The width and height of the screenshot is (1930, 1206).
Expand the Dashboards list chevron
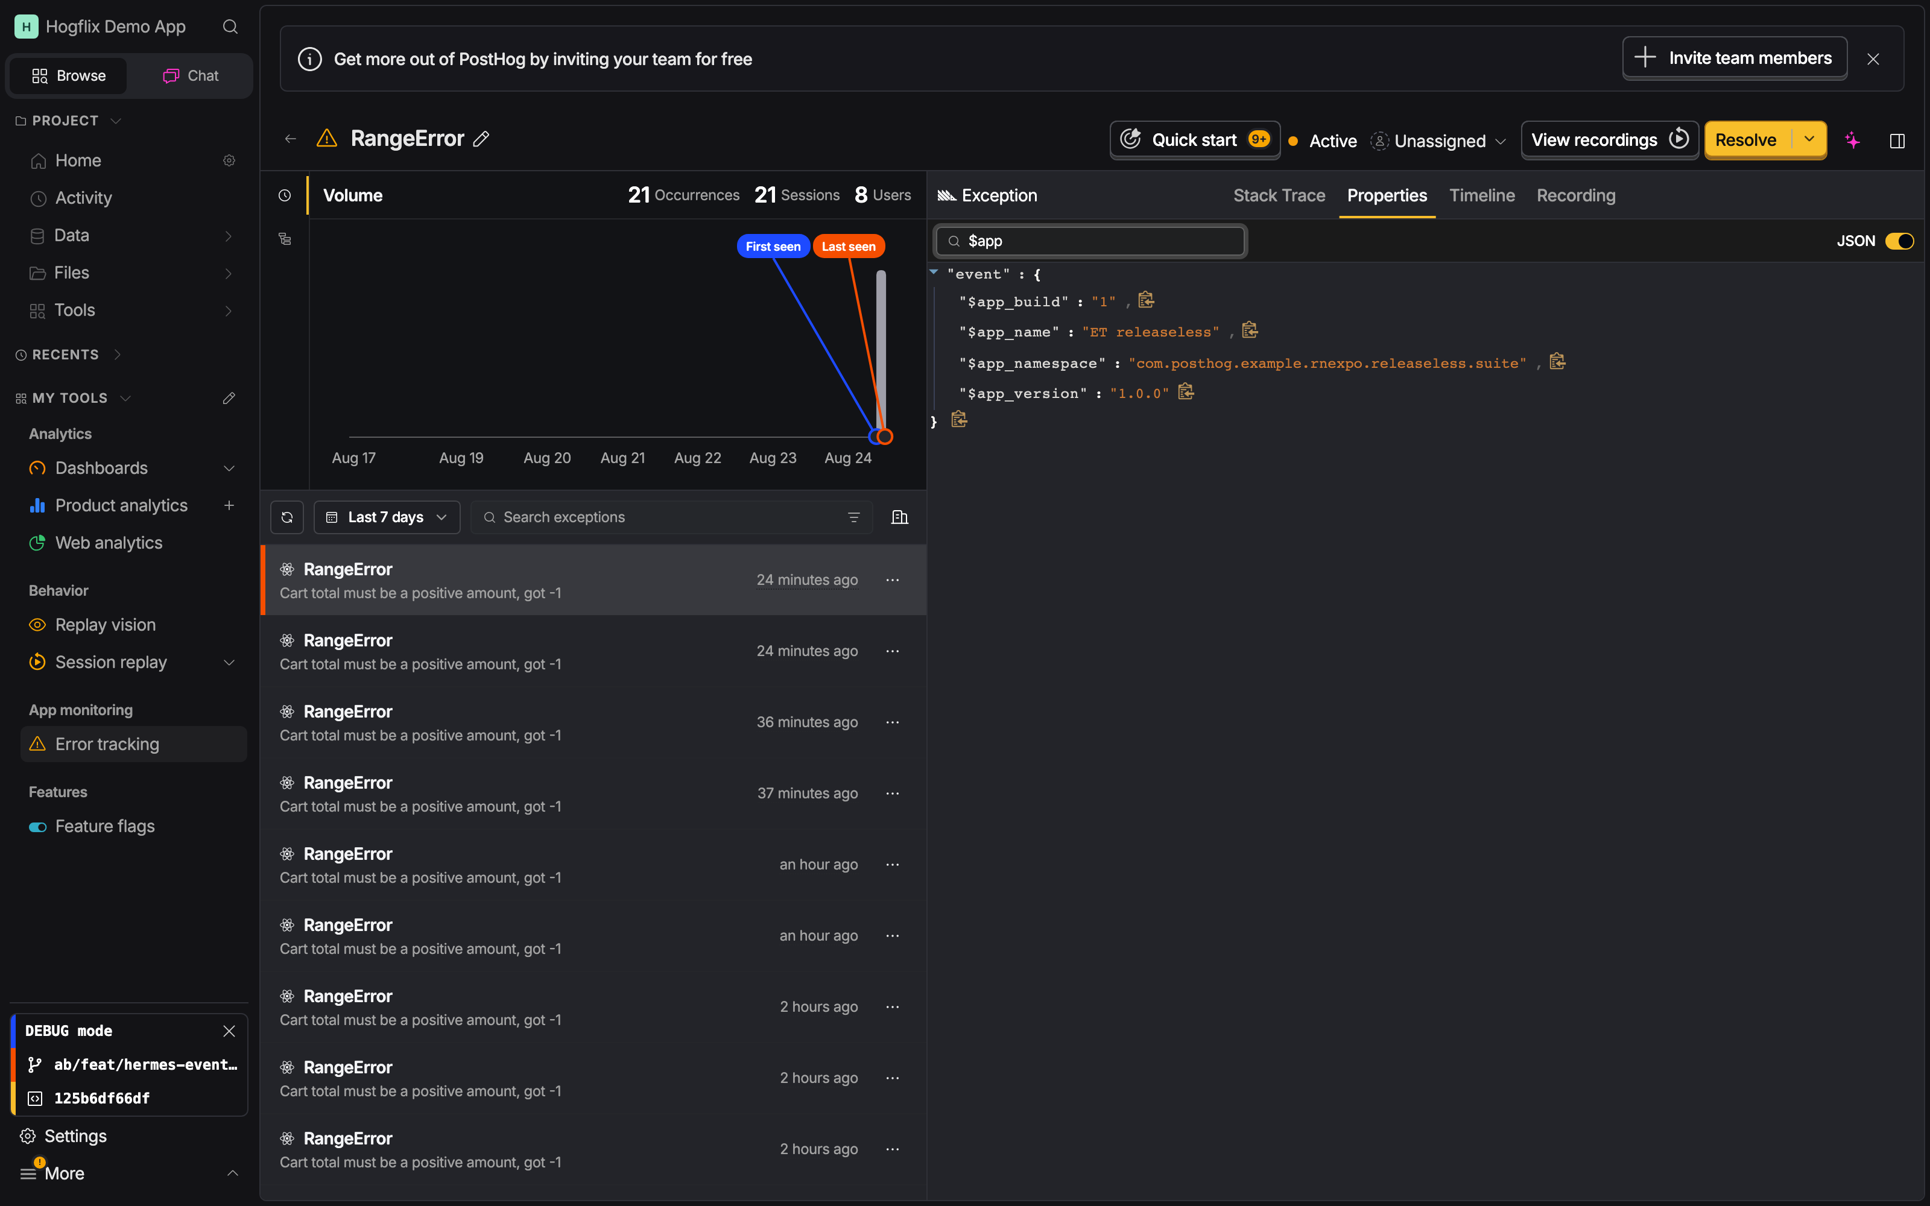tap(229, 468)
